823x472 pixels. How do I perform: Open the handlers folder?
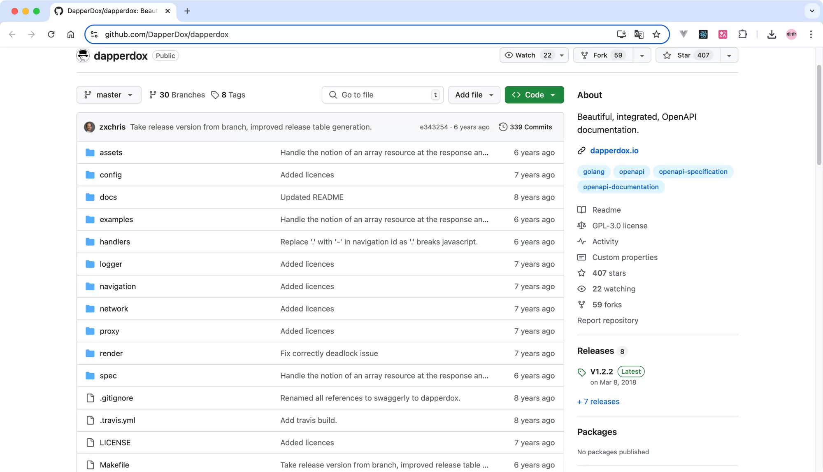115,242
